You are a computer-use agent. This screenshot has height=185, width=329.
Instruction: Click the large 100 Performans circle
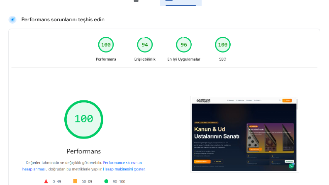click(84, 119)
